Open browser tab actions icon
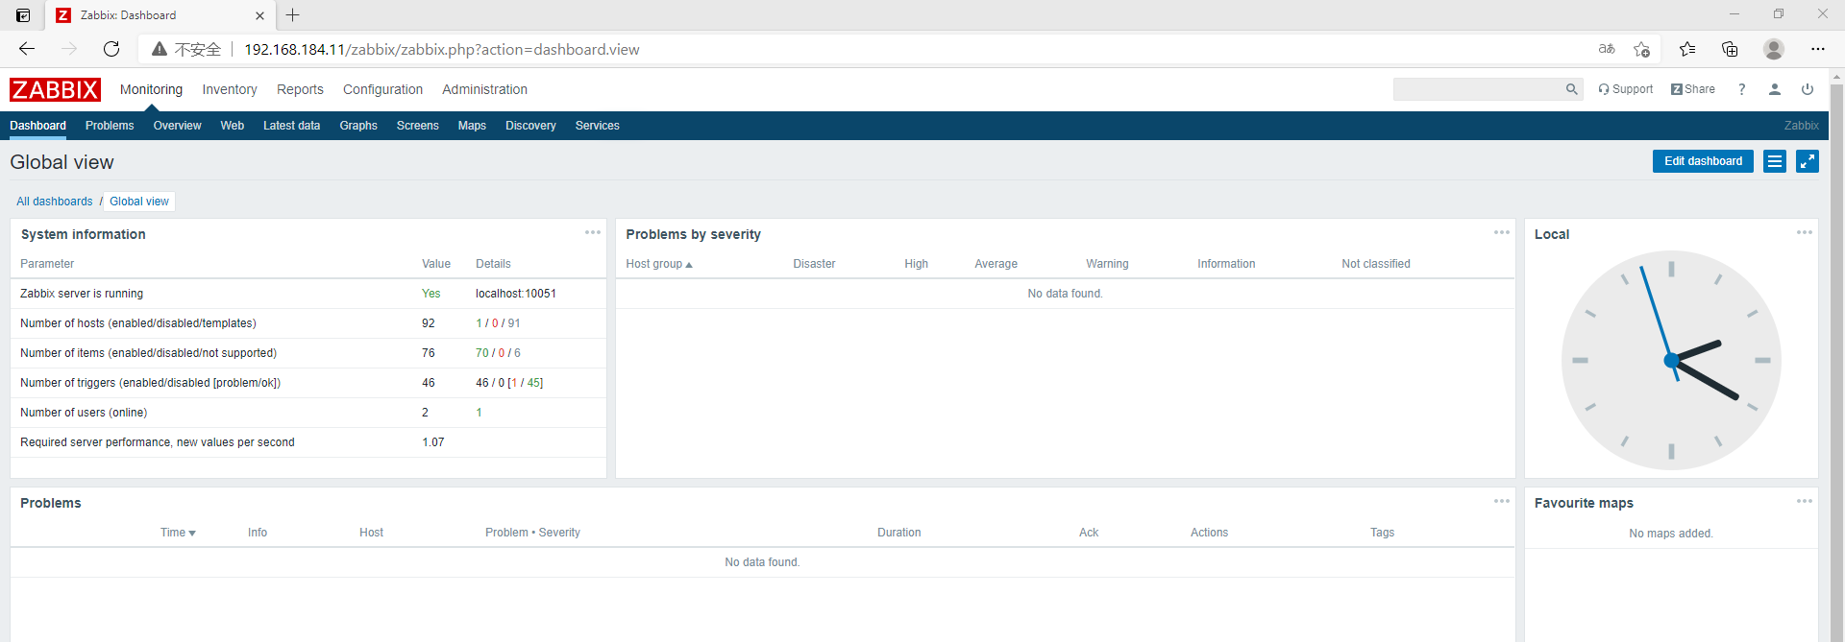Image resolution: width=1845 pixels, height=642 pixels. pos(23,15)
